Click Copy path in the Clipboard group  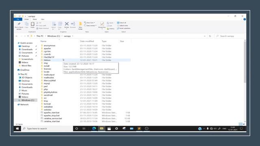[41, 26]
